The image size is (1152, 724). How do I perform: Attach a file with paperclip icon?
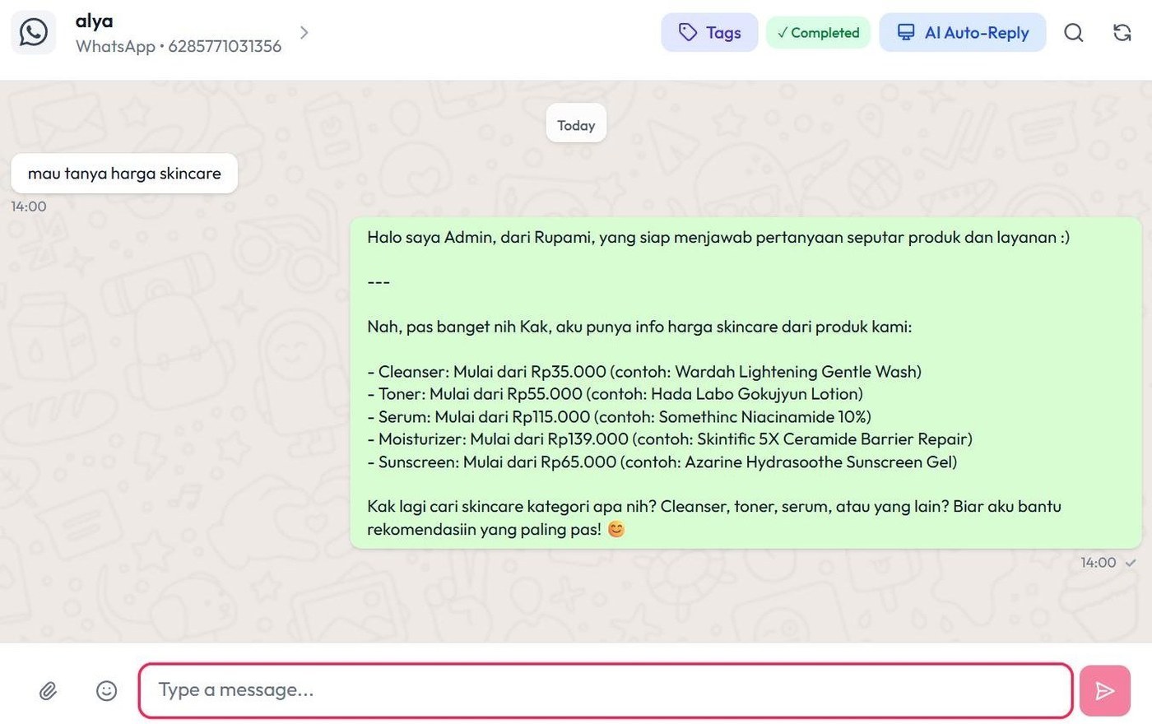point(49,691)
